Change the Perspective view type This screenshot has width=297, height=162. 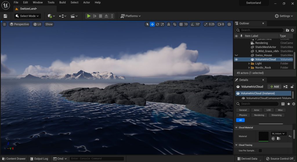(x=19, y=24)
